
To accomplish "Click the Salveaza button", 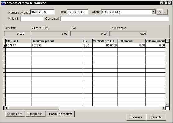I will point(136,117).
